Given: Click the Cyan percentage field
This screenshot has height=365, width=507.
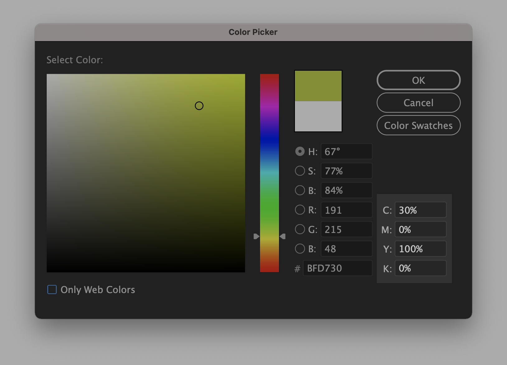Looking at the screenshot, I should pos(420,210).
